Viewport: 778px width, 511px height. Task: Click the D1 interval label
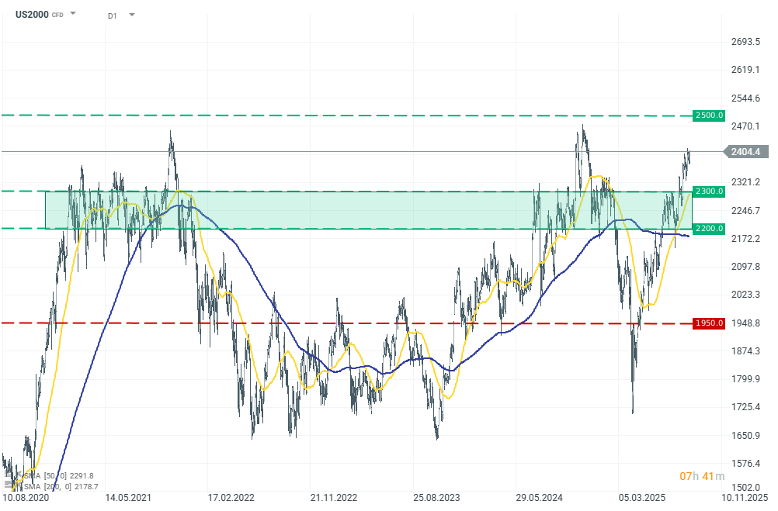[x=112, y=16]
